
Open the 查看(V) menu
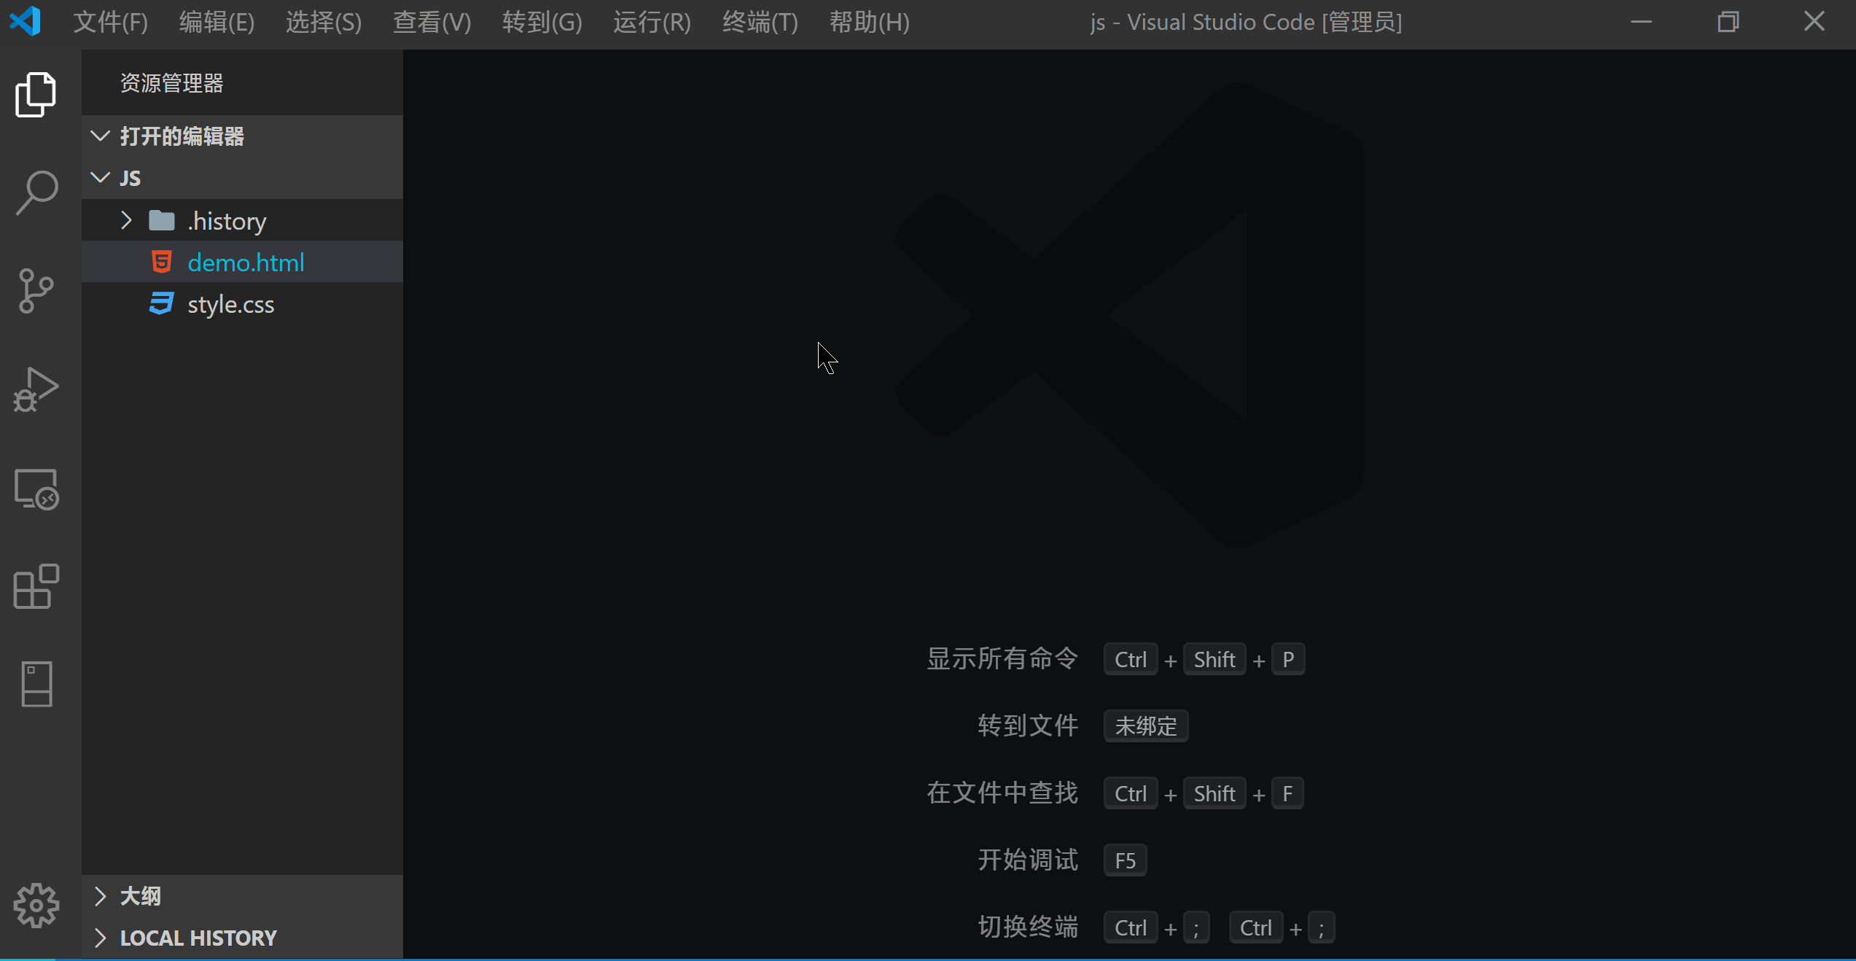[432, 22]
